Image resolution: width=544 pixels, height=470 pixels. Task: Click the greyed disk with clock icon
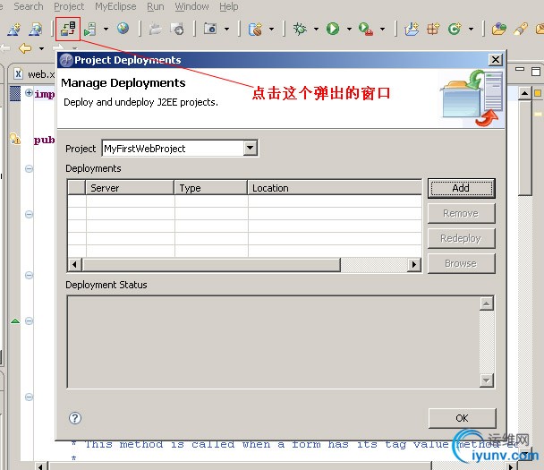point(177,30)
